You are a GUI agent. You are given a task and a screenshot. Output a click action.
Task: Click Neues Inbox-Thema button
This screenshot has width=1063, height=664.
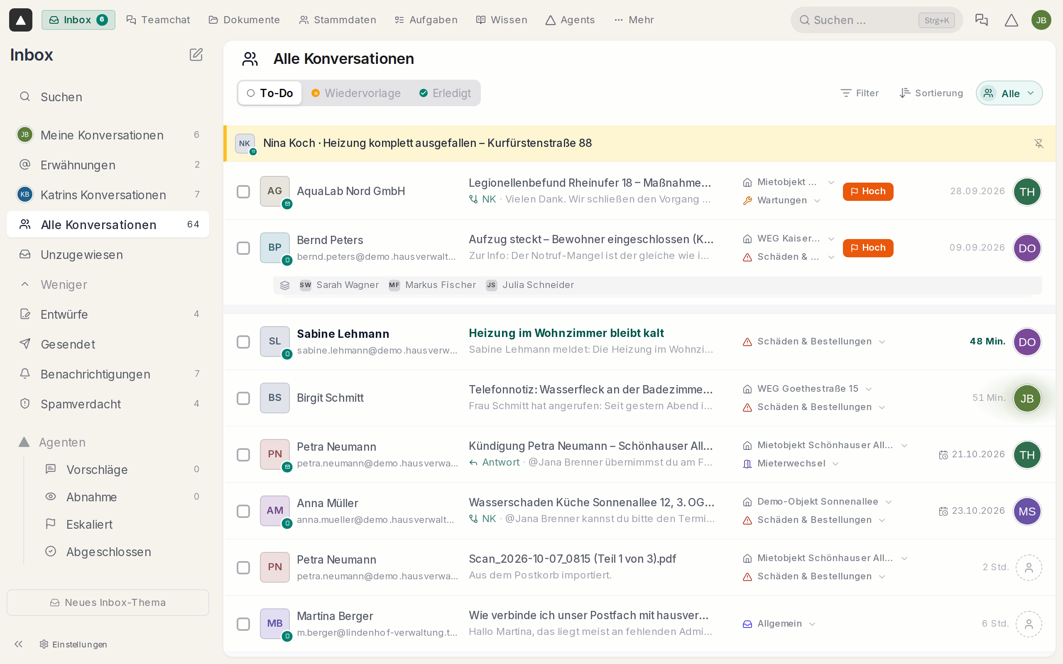coord(108,603)
